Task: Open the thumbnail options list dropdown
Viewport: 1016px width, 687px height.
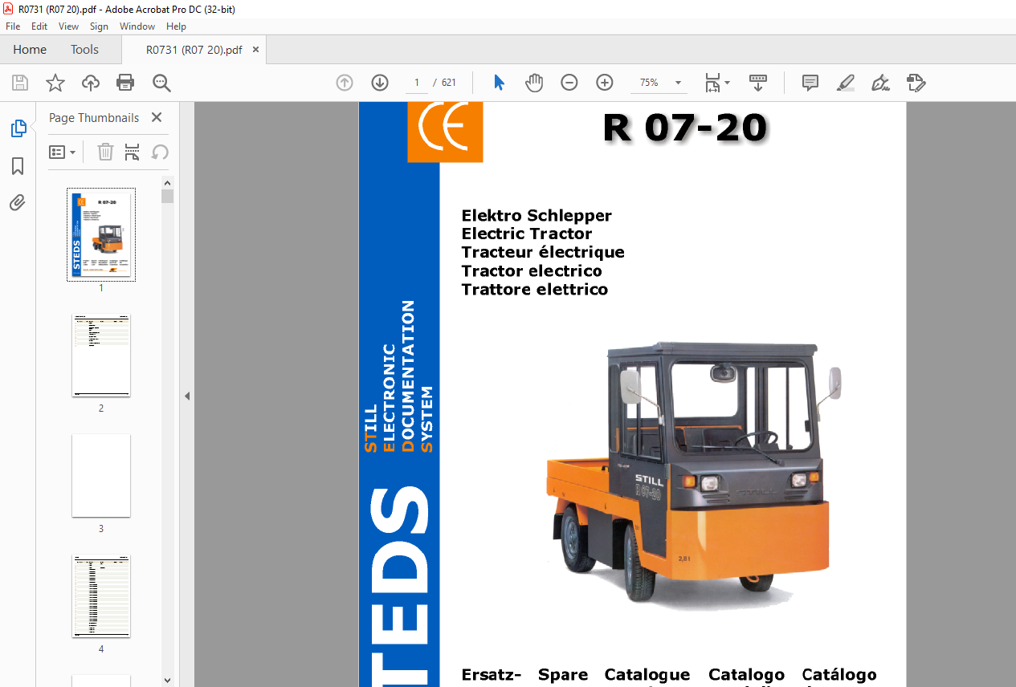Action: coord(62,152)
